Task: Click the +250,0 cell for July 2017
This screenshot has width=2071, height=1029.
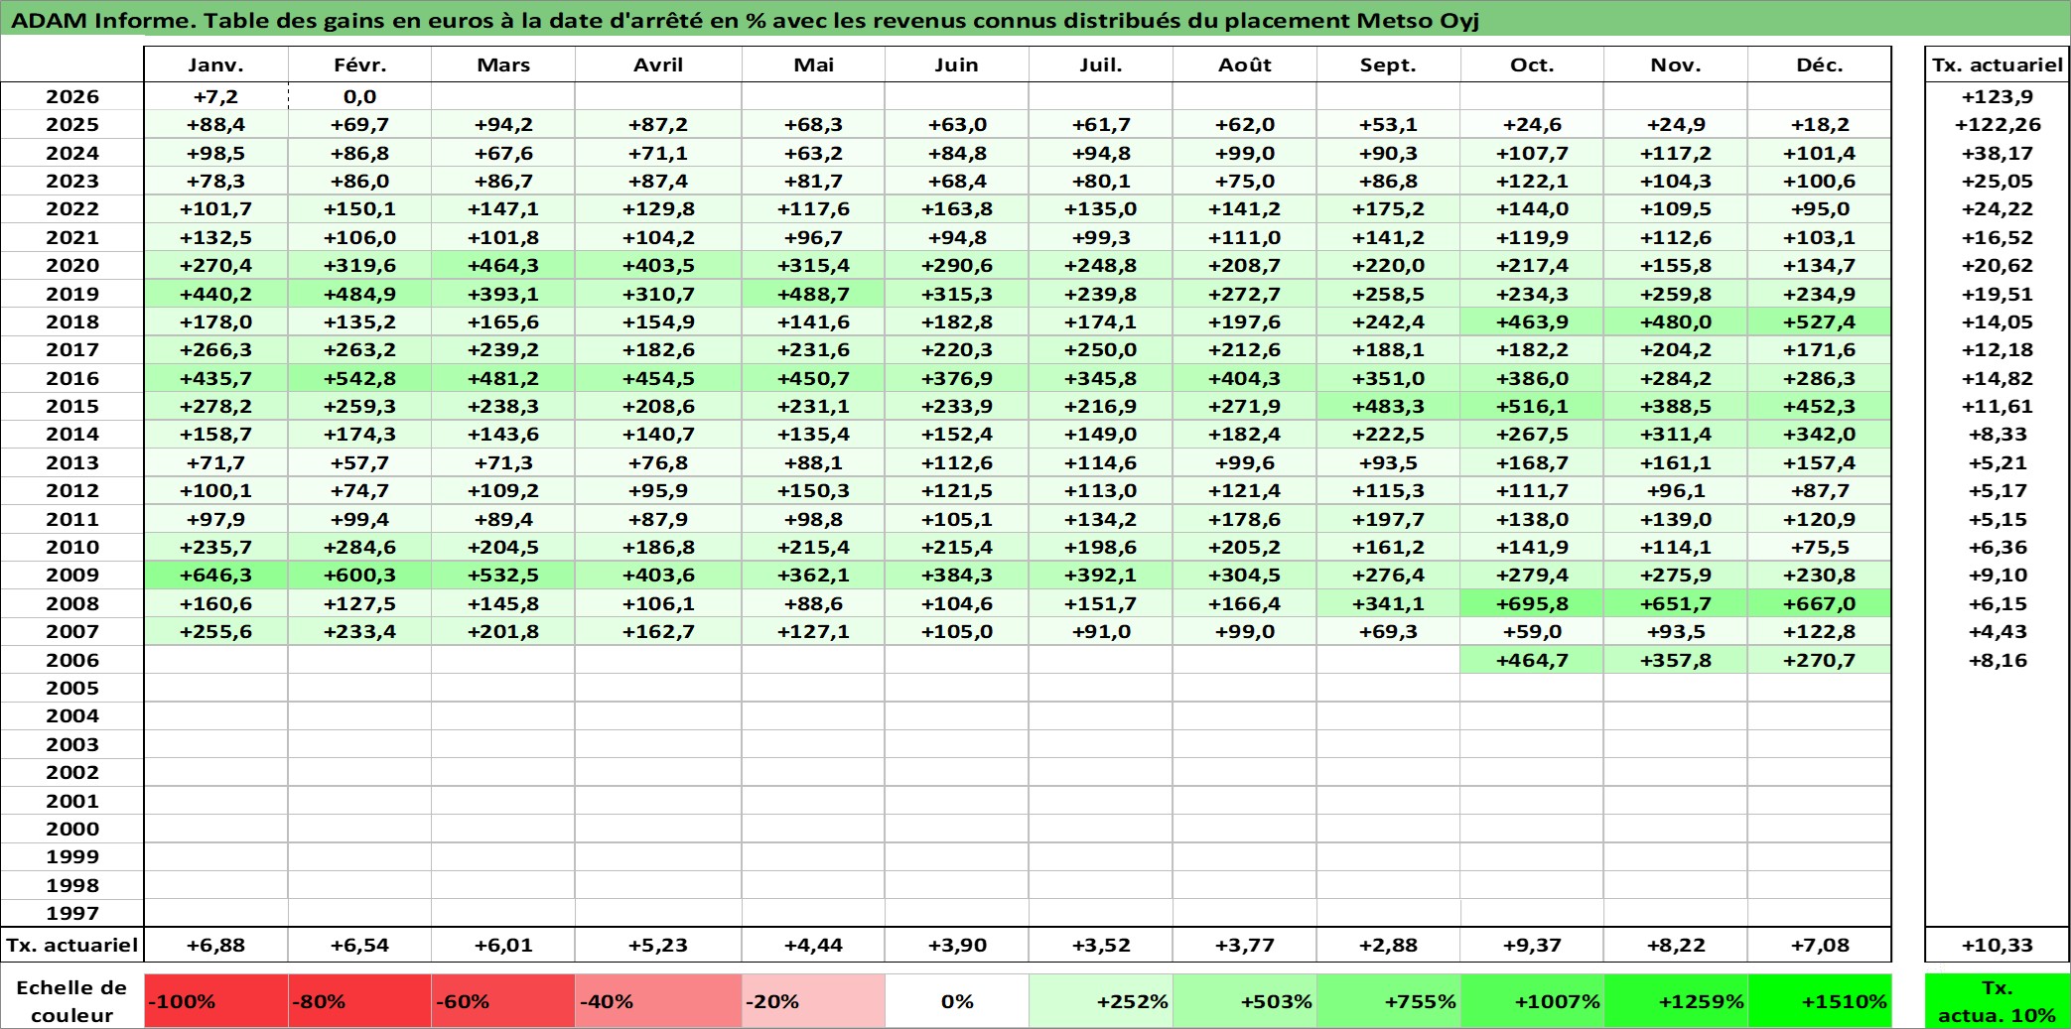Action: pos(1101,349)
